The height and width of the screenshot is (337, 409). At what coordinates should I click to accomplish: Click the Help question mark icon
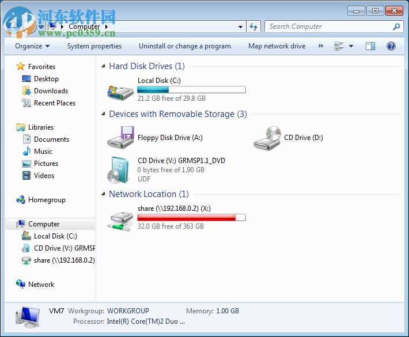(391, 46)
